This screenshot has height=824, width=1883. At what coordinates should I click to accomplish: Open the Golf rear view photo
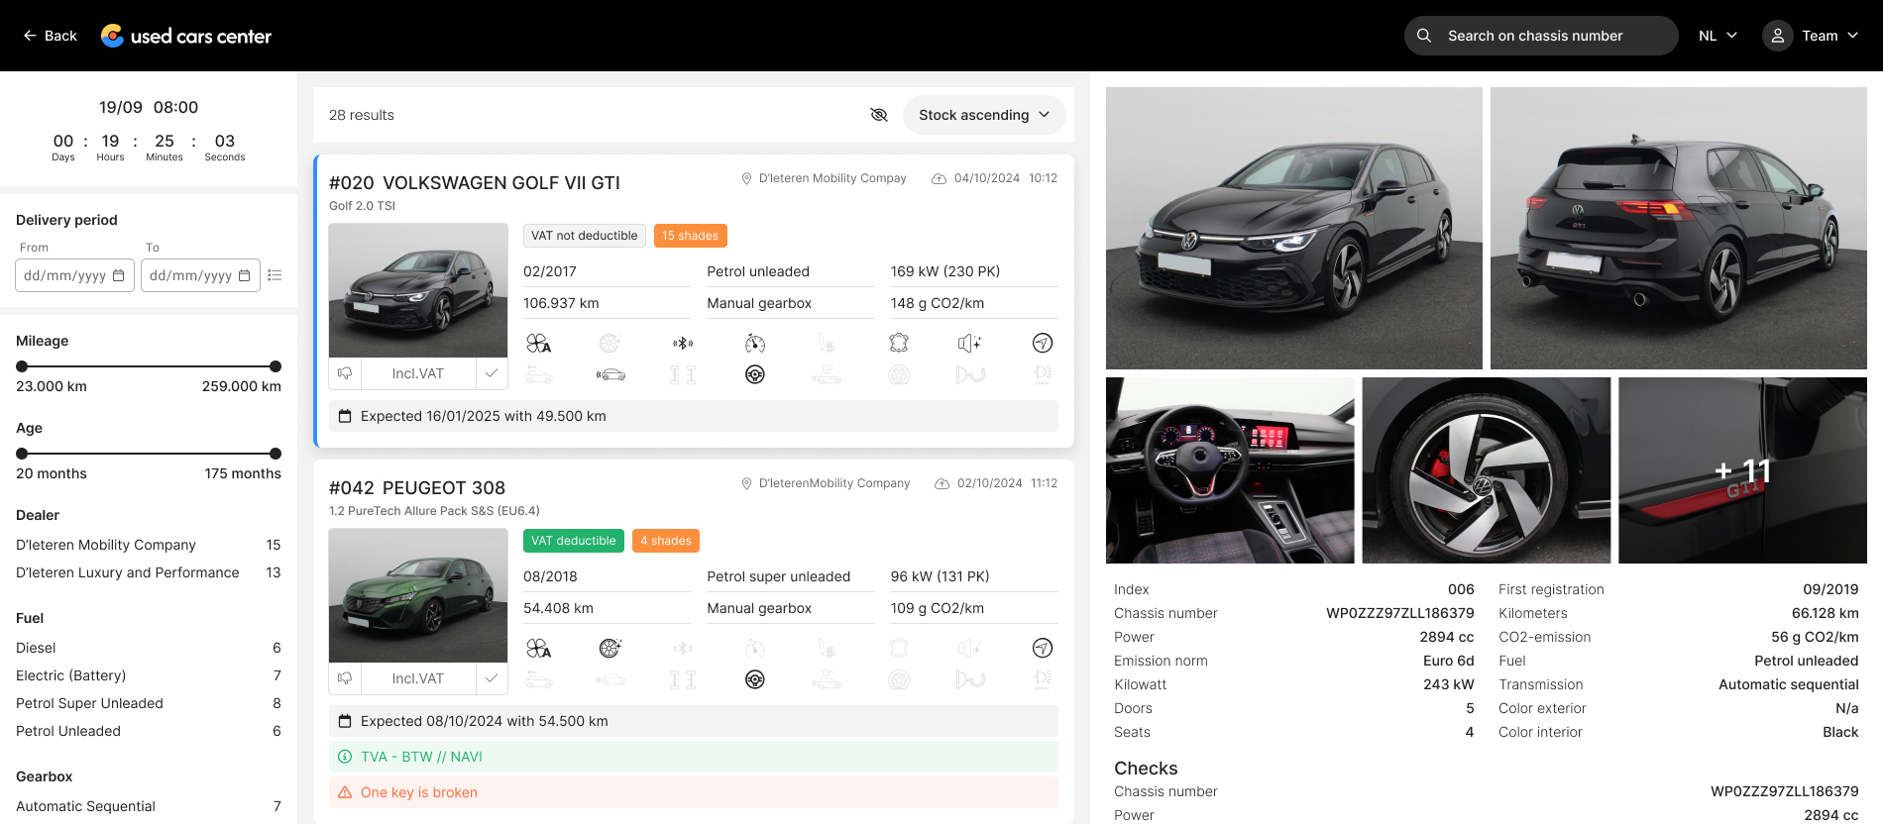point(1679,228)
